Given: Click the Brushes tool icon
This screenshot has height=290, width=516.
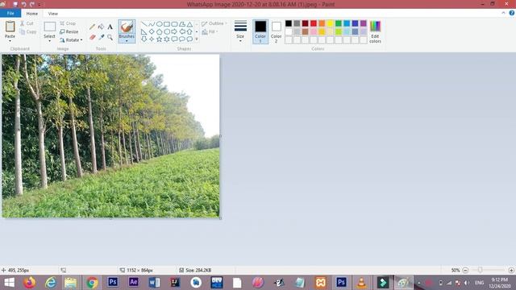Looking at the screenshot, I should click(x=127, y=27).
